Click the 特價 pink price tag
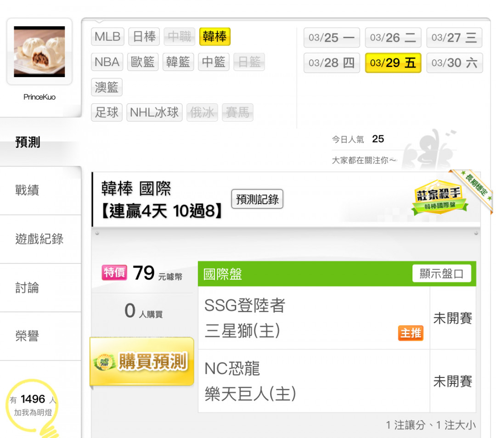This screenshot has height=438, width=496. point(114,272)
